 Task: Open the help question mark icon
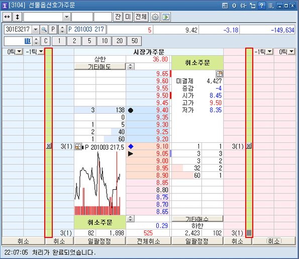pos(262,6)
